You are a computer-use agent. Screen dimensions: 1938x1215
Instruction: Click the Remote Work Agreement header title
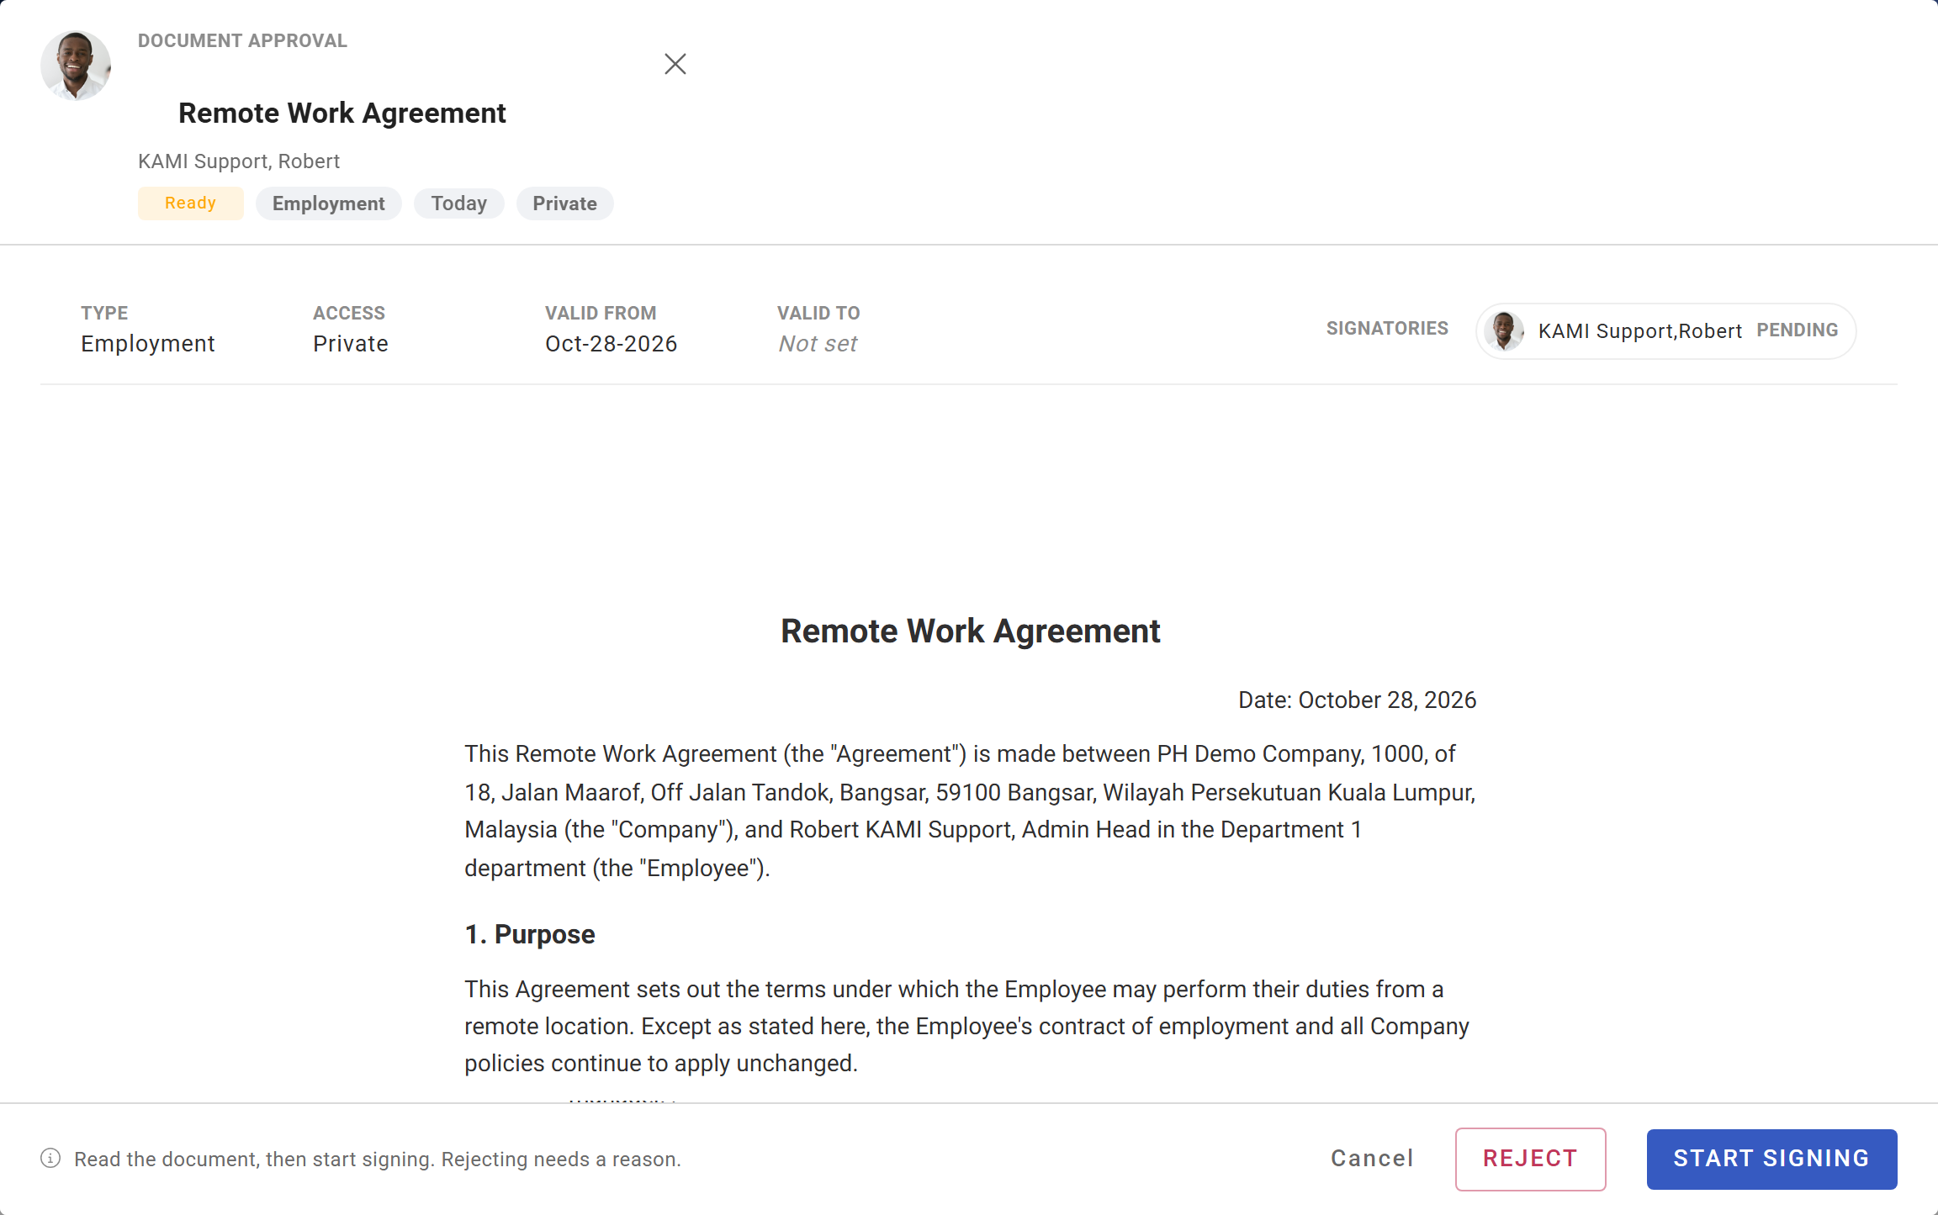click(x=342, y=113)
